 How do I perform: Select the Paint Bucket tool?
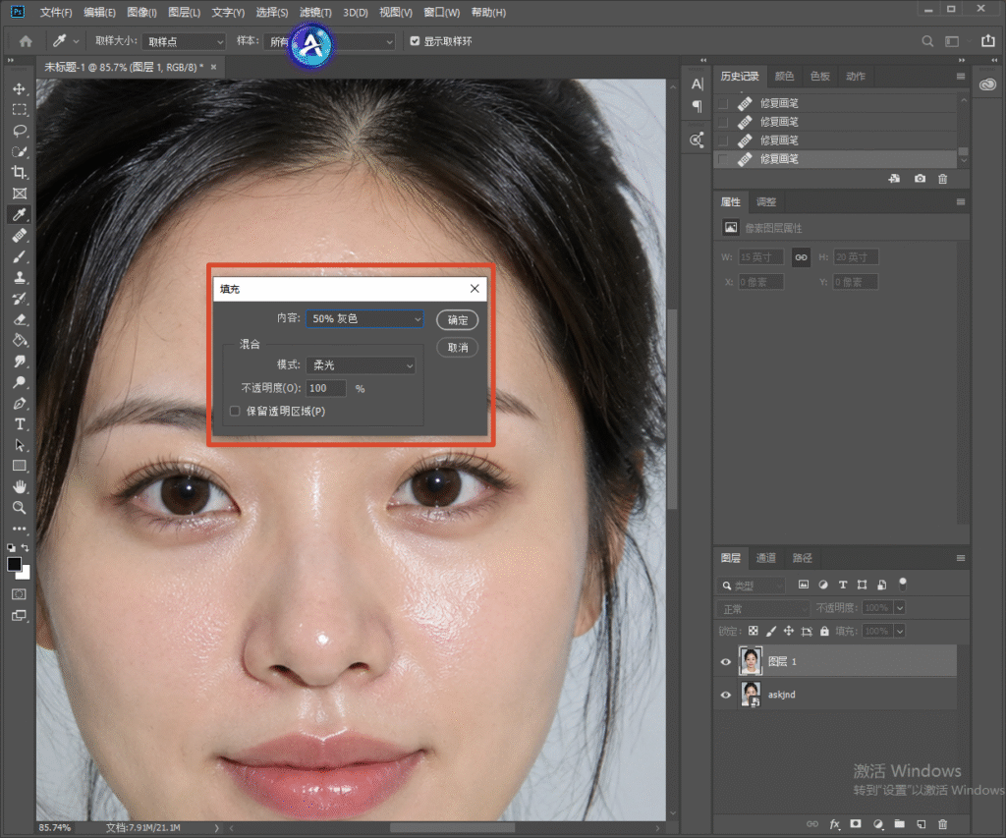pos(20,341)
